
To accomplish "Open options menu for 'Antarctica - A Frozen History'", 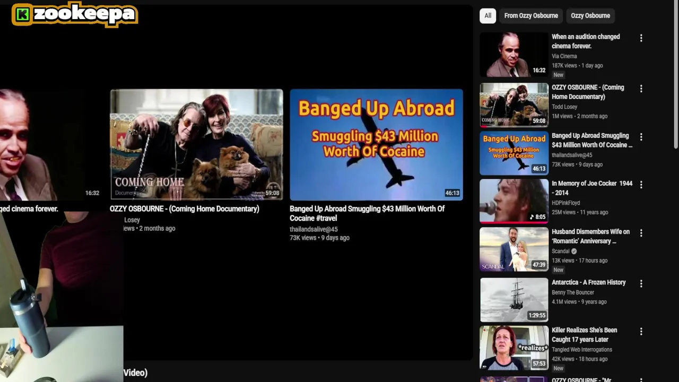I will 641,284.
